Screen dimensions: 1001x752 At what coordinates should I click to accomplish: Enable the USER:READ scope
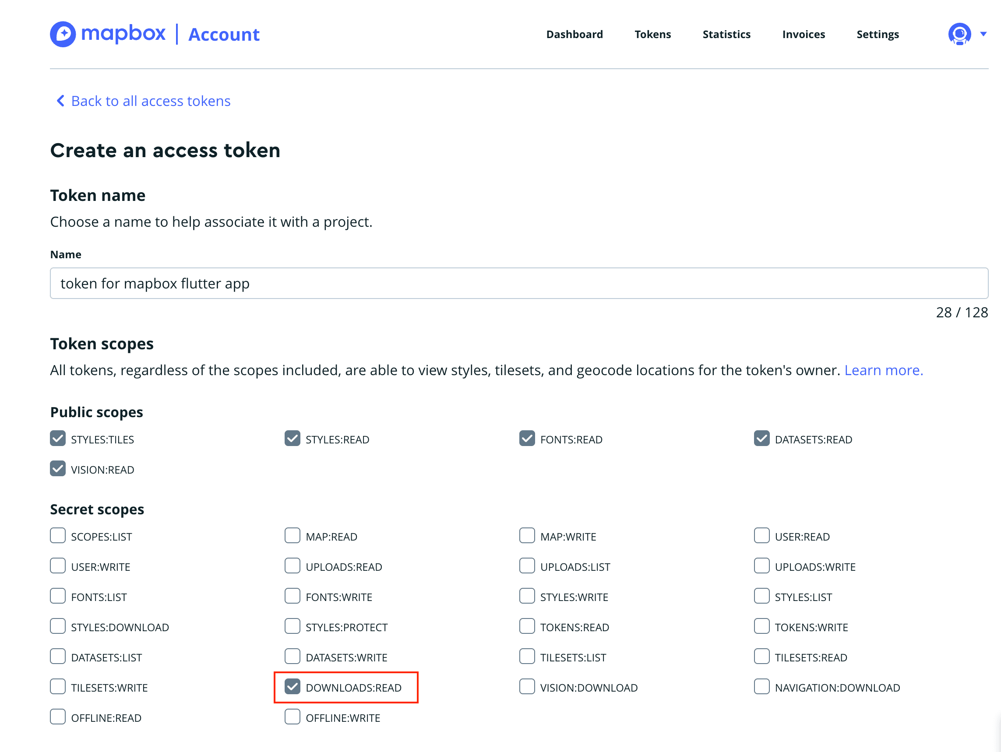pyautogui.click(x=761, y=536)
